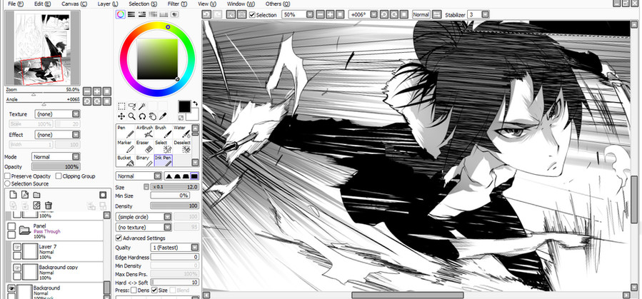Select the Bucket fill tool
The width and height of the screenshot is (642, 299).
[125, 161]
